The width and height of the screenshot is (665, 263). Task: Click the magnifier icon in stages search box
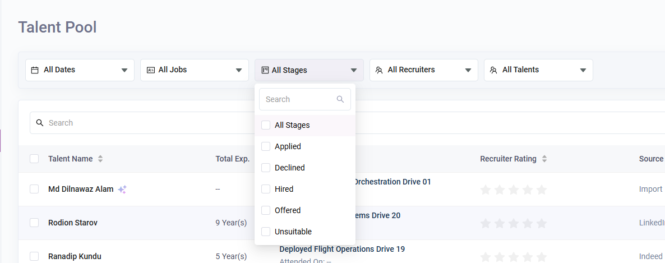[x=340, y=99]
